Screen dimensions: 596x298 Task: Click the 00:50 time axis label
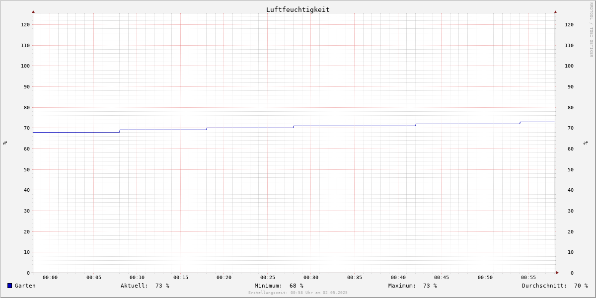[x=485, y=278]
